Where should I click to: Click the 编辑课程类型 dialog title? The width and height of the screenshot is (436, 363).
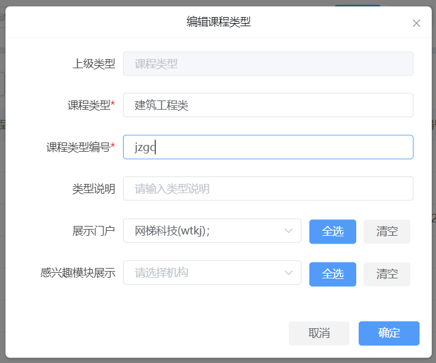pyautogui.click(x=219, y=22)
